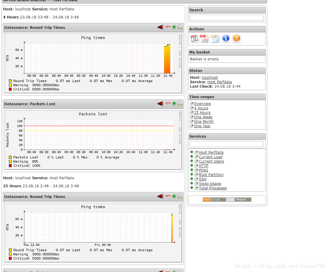Screen dimensions: 328x272
Task: Open the Swap Usage service
Action: point(210,184)
